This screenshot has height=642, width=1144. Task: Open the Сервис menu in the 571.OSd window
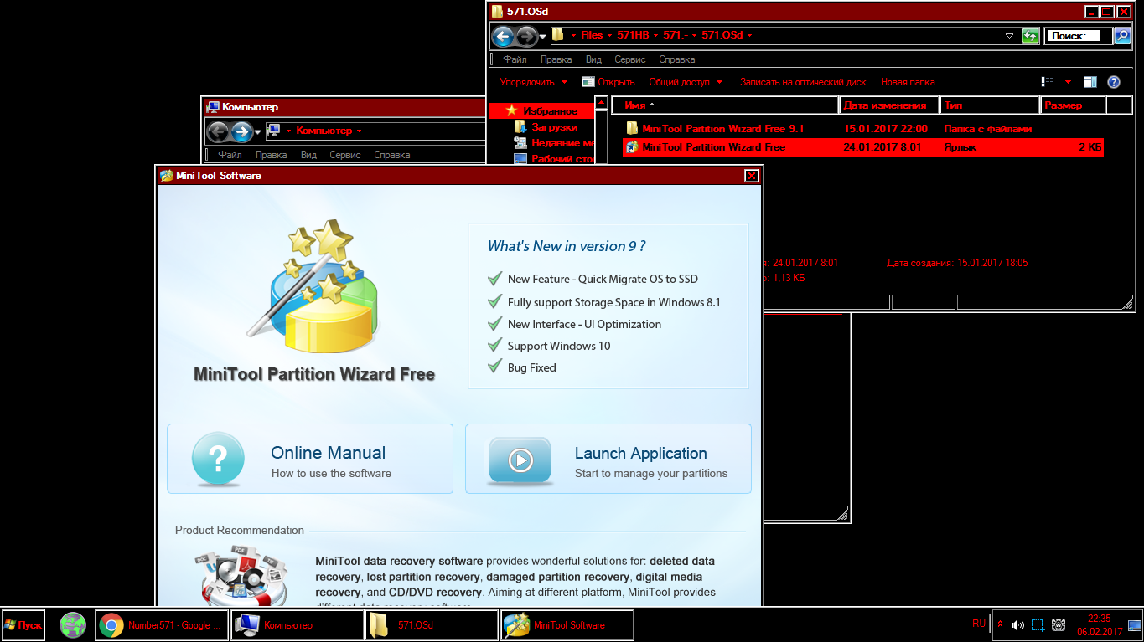tap(629, 59)
